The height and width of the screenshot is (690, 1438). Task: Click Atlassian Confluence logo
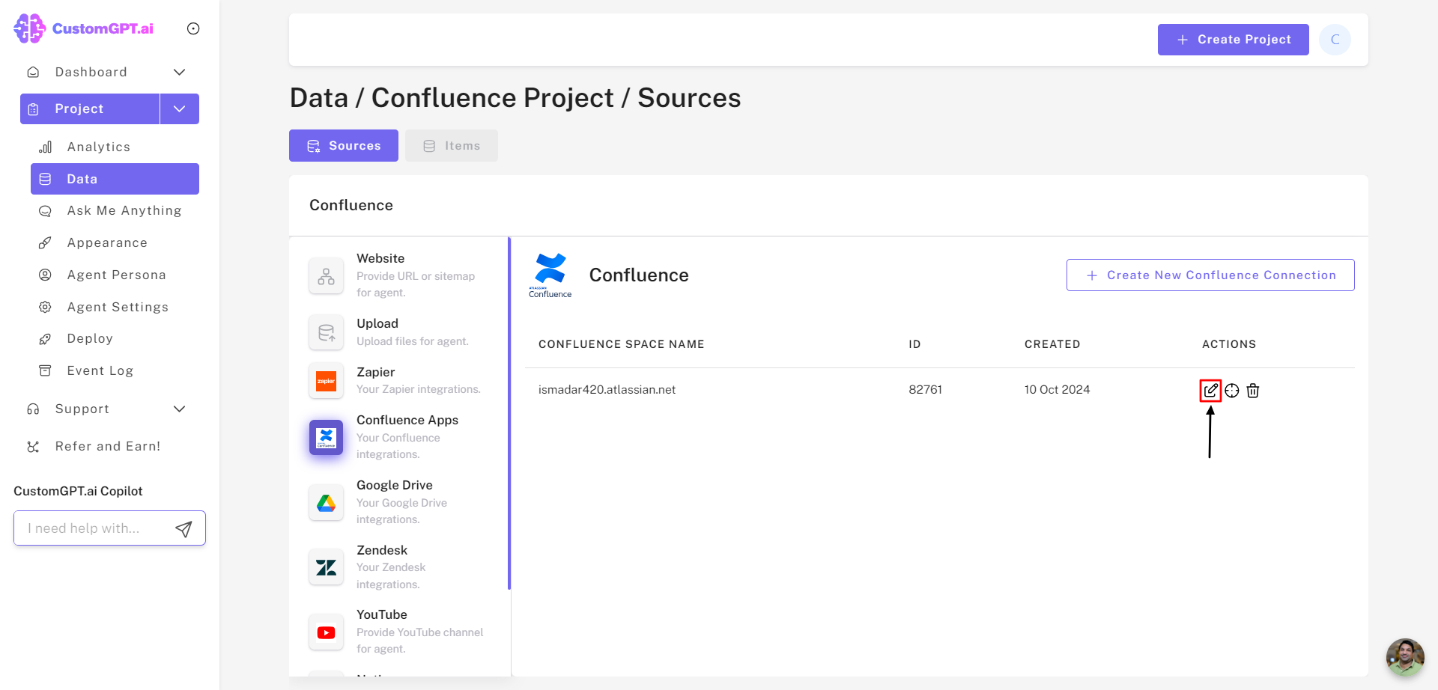[550, 275]
